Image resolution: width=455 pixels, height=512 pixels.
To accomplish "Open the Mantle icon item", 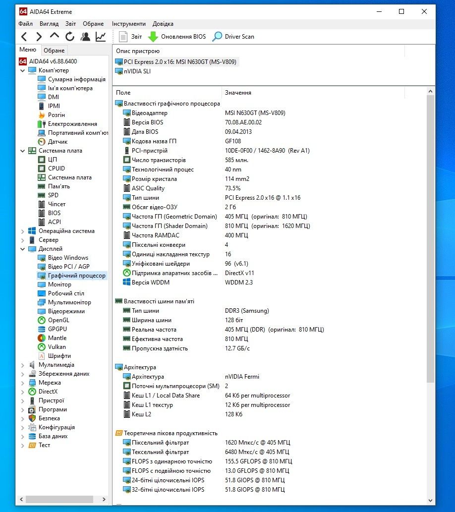I will (x=52, y=338).
